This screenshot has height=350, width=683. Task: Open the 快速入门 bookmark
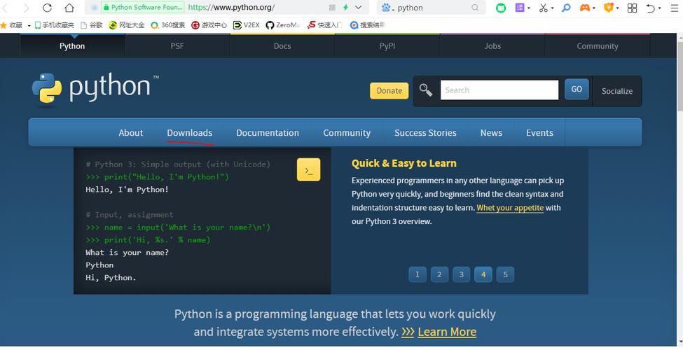click(x=325, y=25)
